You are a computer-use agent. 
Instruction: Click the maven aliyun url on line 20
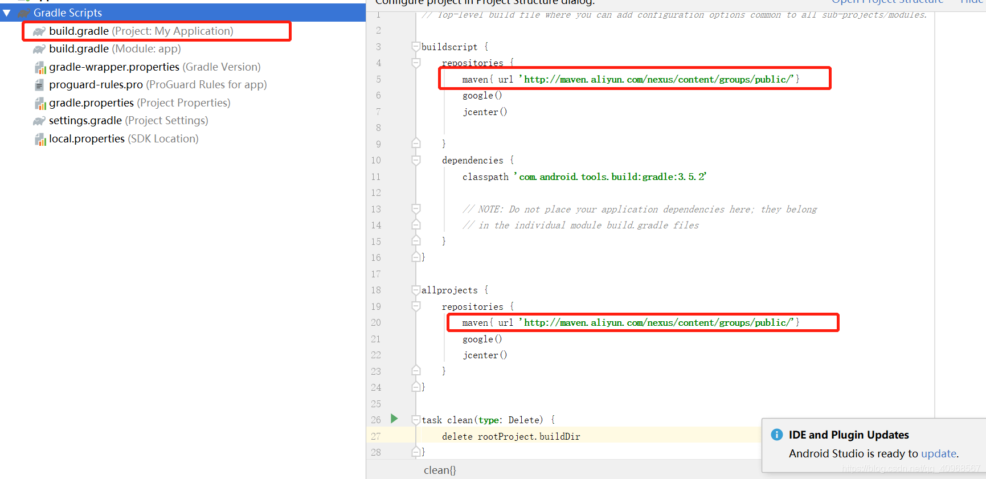pos(656,322)
